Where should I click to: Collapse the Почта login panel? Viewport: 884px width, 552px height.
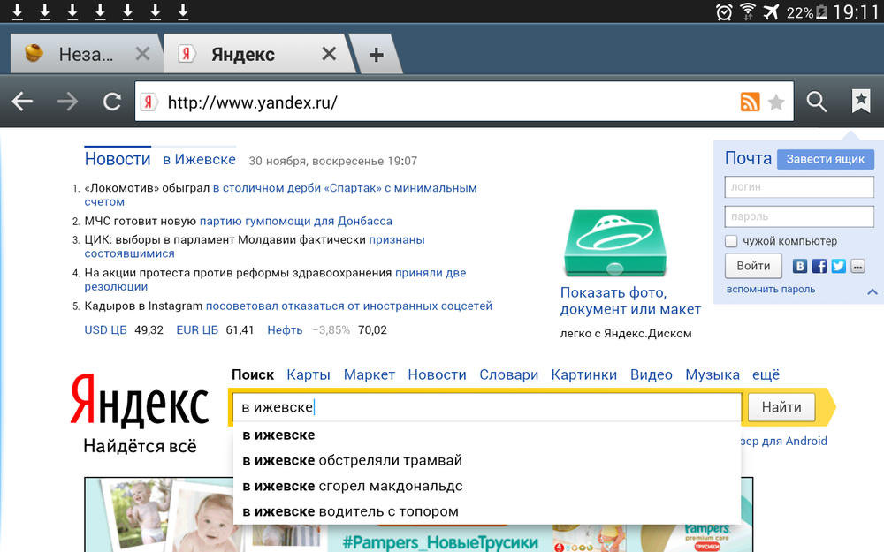tap(873, 291)
